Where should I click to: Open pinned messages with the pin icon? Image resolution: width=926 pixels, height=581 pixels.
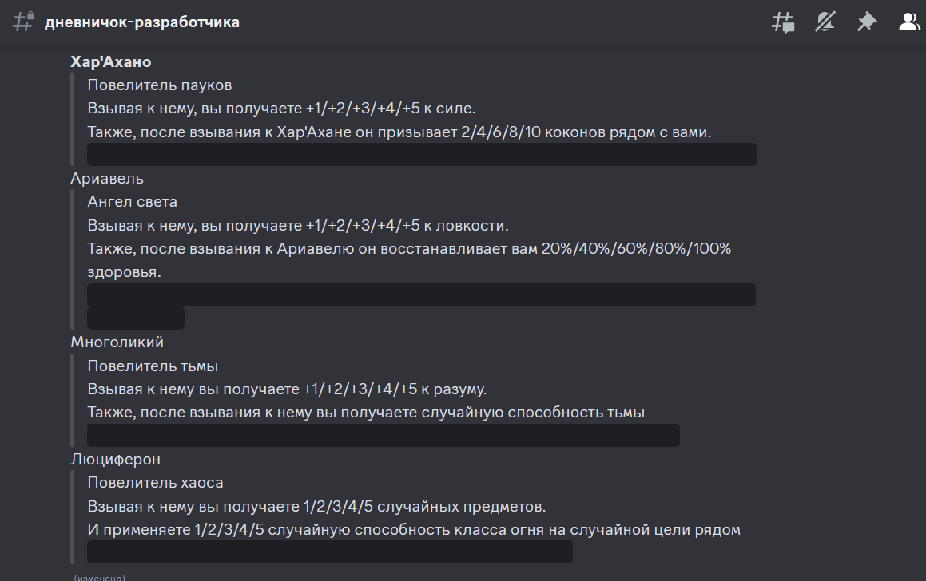click(x=867, y=22)
